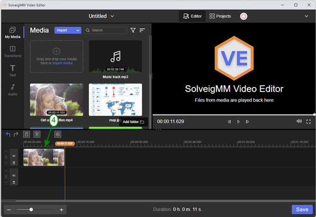Click the 00:00:30.000 ruler mark
This screenshot has width=316, height=217.
[x=139, y=142]
